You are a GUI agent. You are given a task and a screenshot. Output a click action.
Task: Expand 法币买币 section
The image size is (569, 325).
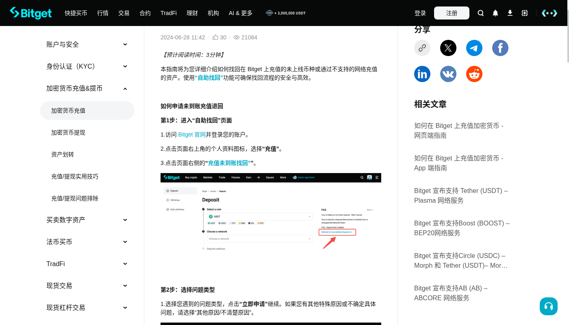coord(87,242)
